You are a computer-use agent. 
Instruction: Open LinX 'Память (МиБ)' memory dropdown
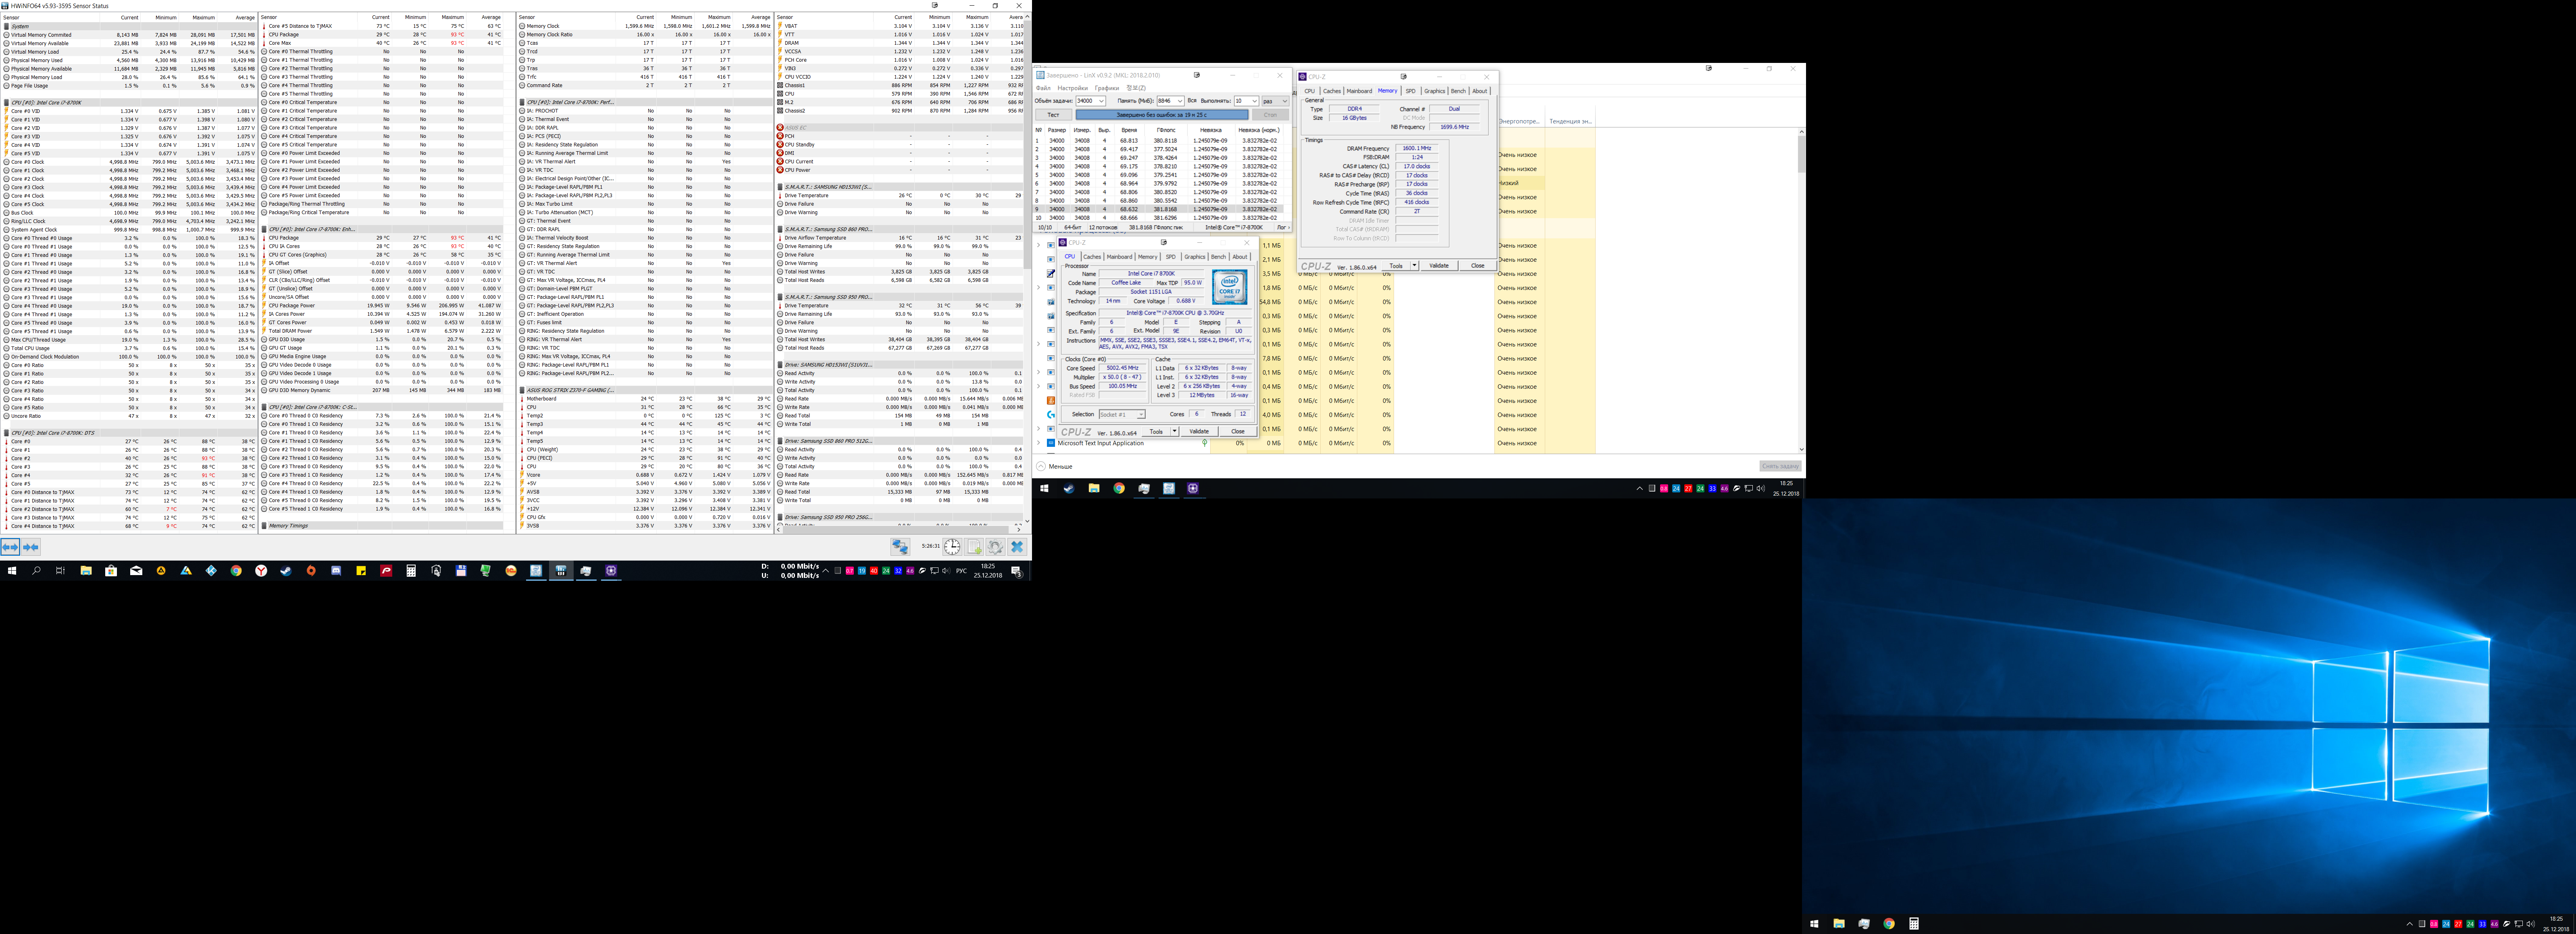pos(1179,101)
